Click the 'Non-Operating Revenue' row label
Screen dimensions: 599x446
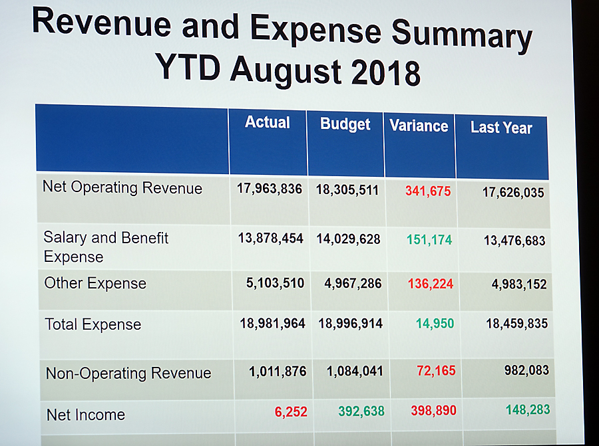pyautogui.click(x=128, y=373)
